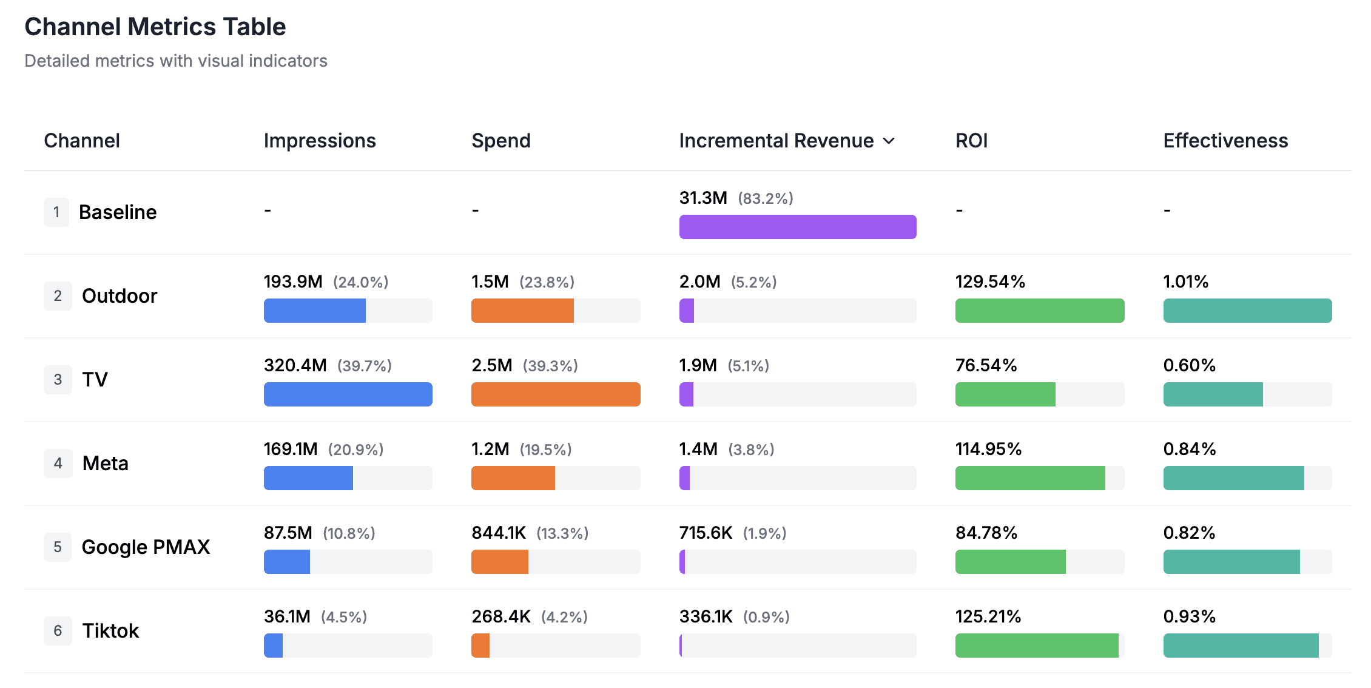Click TV blue impressions bar
The width and height of the screenshot is (1371, 688).
click(x=348, y=394)
